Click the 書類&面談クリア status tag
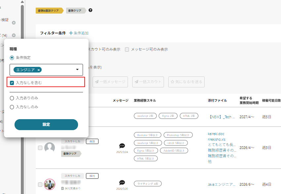Image resolution: width=281 pixels, height=194 pixels. pos(50,11)
